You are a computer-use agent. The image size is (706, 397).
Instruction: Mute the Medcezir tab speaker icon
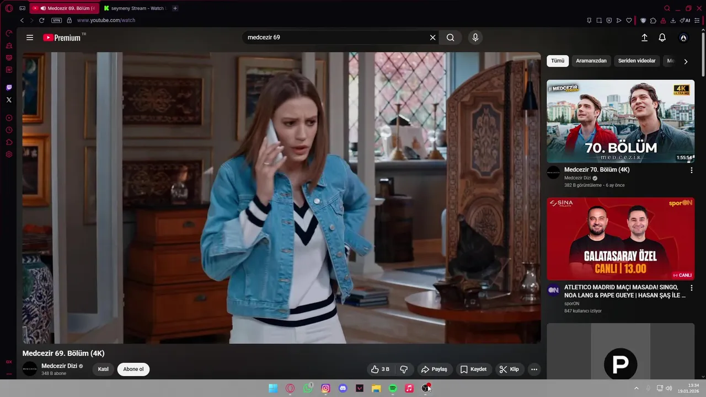[x=43, y=8]
